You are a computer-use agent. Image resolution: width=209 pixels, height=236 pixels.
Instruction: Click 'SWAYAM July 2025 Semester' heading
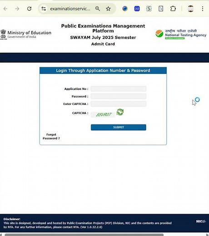point(103,37)
